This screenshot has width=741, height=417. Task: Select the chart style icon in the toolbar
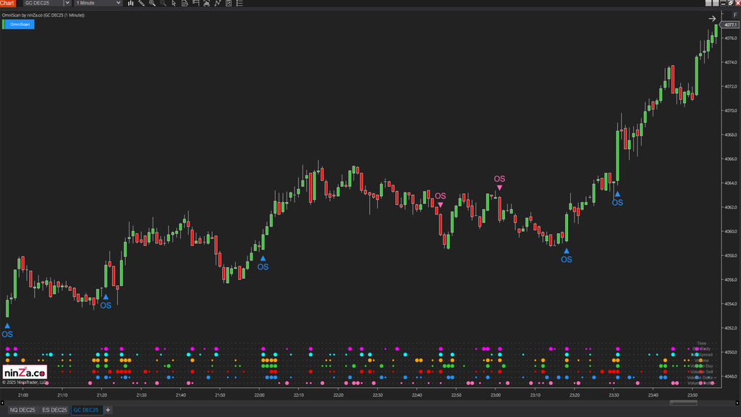tap(130, 4)
